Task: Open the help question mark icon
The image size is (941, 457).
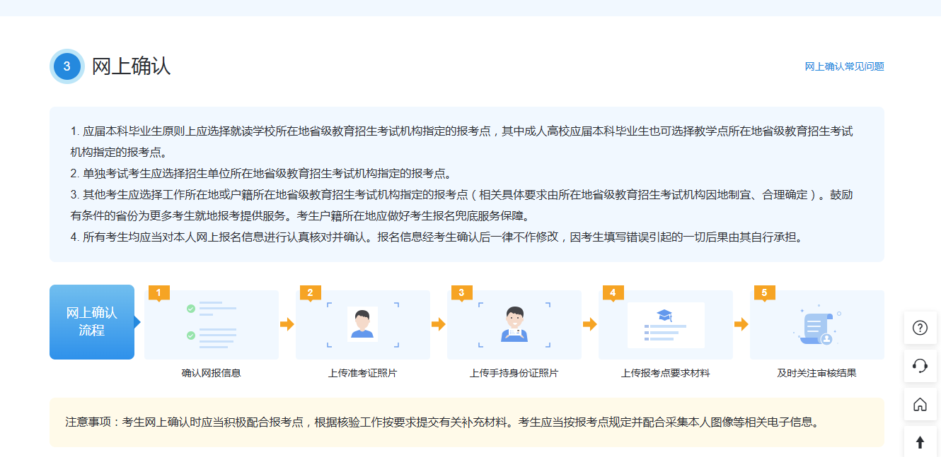Action: [x=920, y=328]
